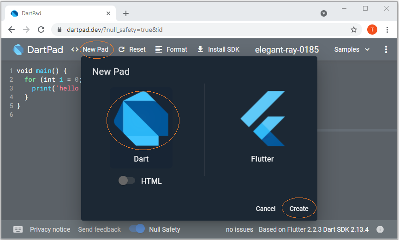
Task: Click the 'no issues' status text
Action: (x=239, y=229)
